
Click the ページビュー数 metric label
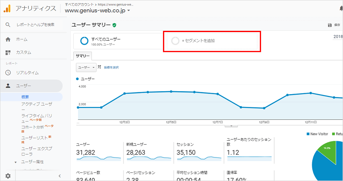(88, 172)
